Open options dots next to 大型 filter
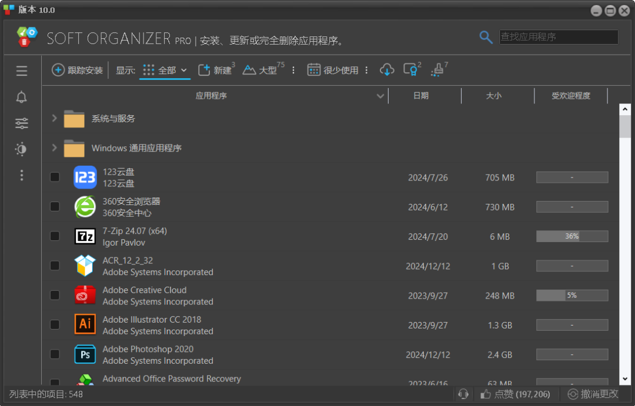This screenshot has width=635, height=406. (x=293, y=71)
